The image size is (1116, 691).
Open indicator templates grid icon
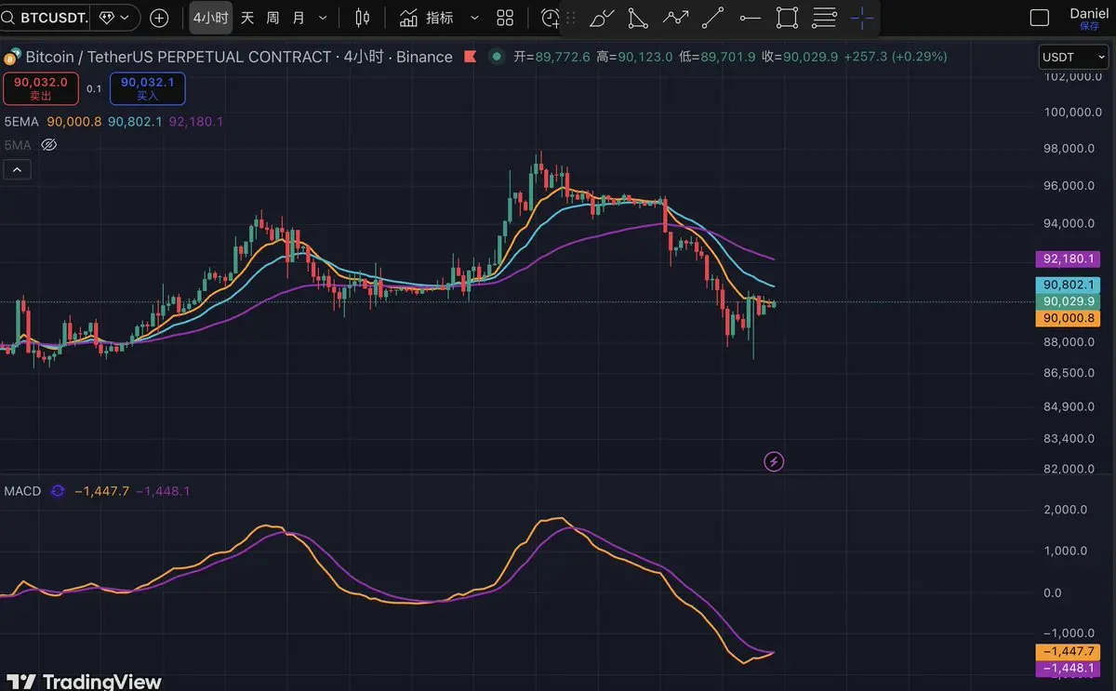[x=505, y=18]
